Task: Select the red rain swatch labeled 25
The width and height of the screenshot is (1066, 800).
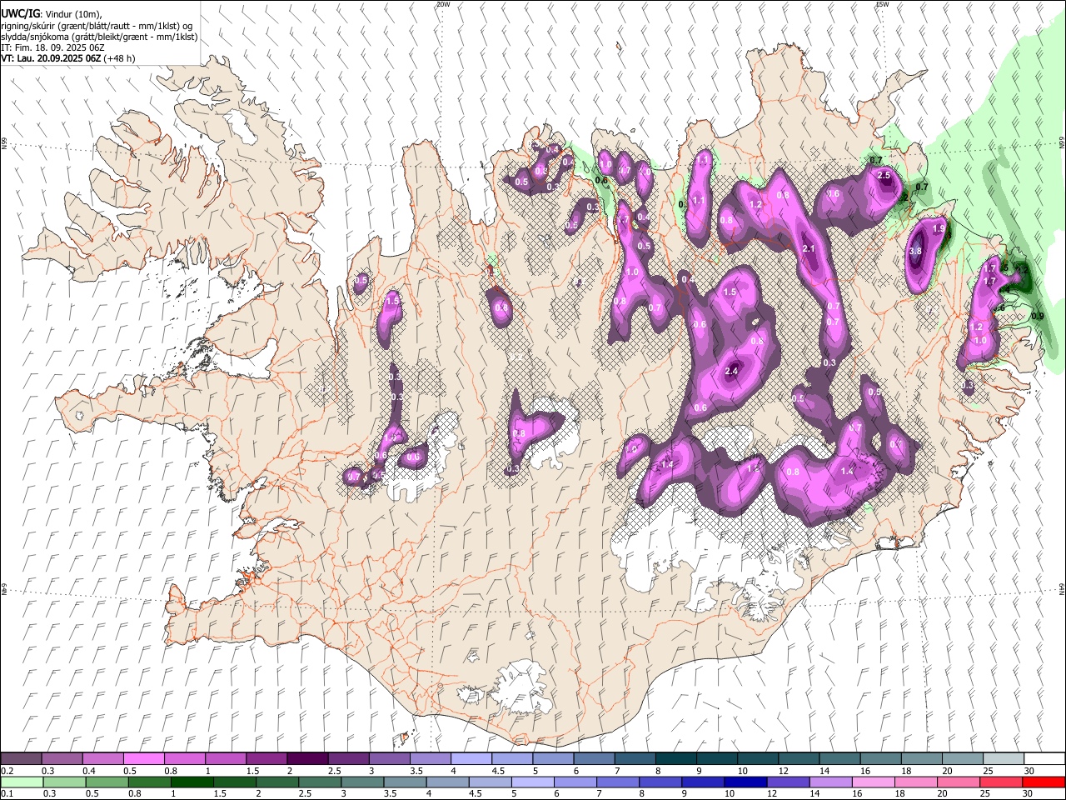Action: pos(1001,782)
